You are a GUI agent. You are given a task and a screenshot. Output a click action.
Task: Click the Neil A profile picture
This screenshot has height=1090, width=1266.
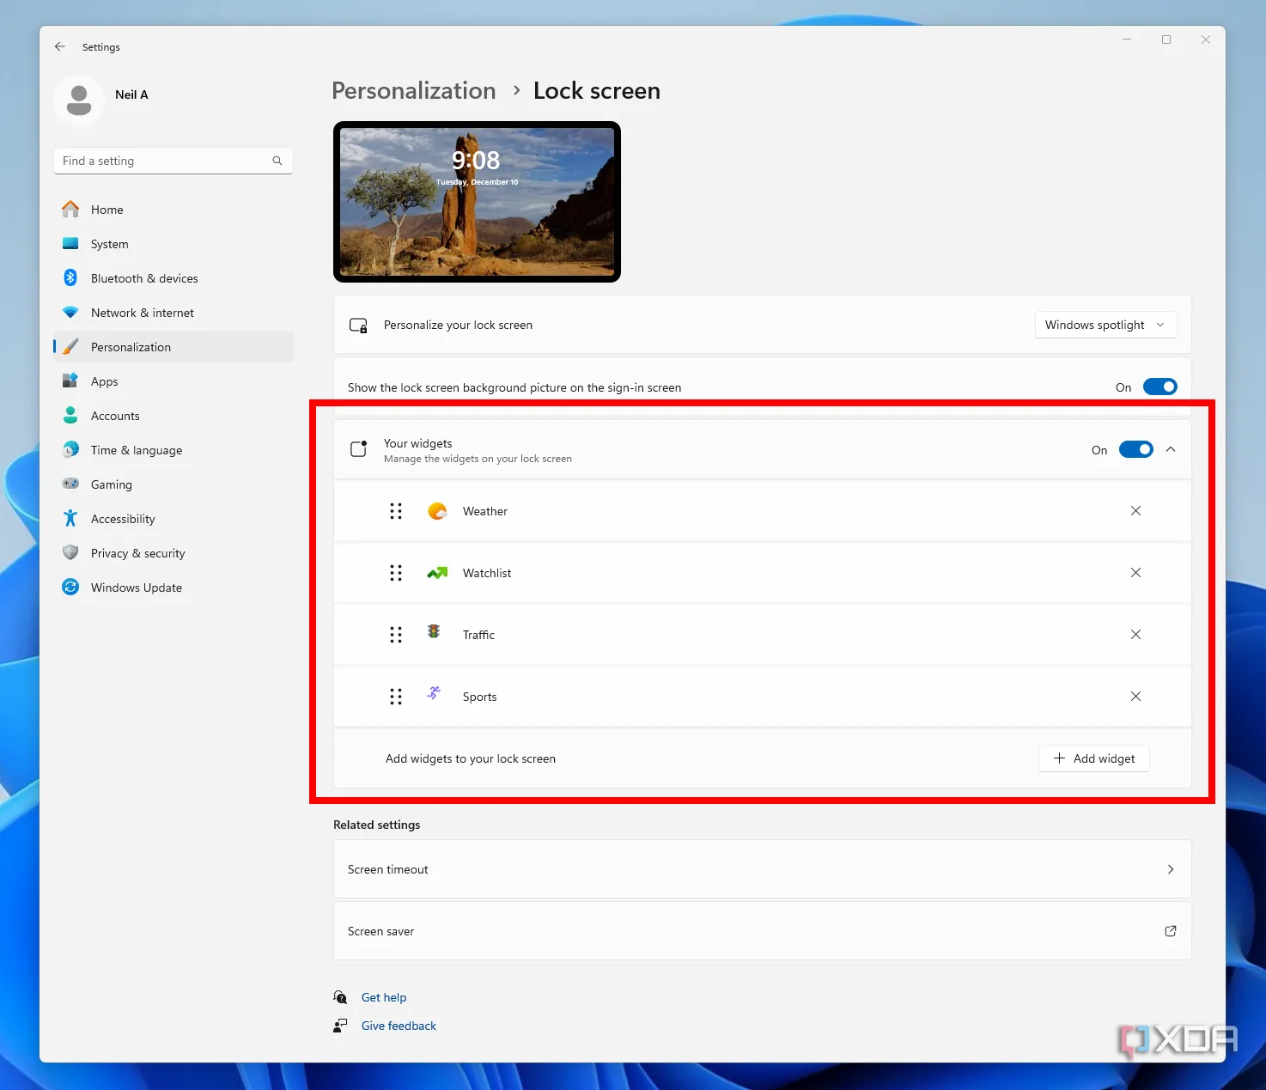click(78, 100)
